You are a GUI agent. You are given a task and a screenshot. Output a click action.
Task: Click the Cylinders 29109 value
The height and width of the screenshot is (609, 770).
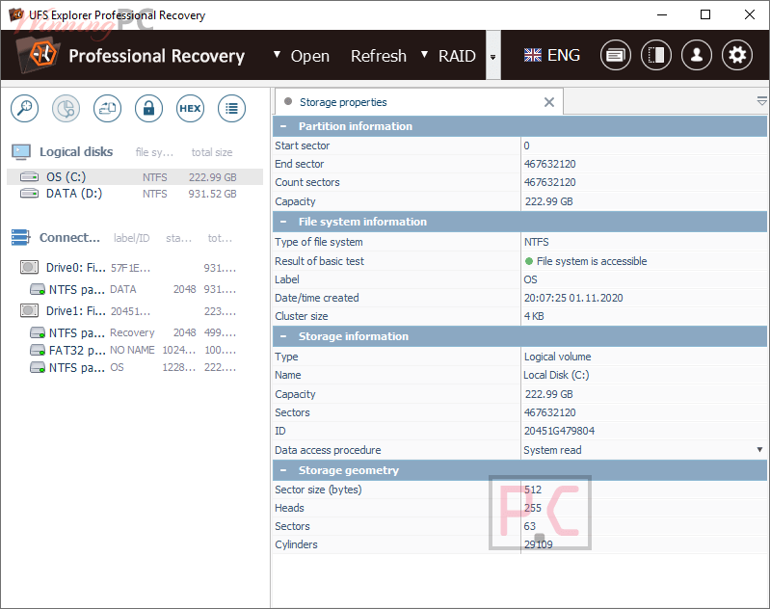(x=538, y=544)
